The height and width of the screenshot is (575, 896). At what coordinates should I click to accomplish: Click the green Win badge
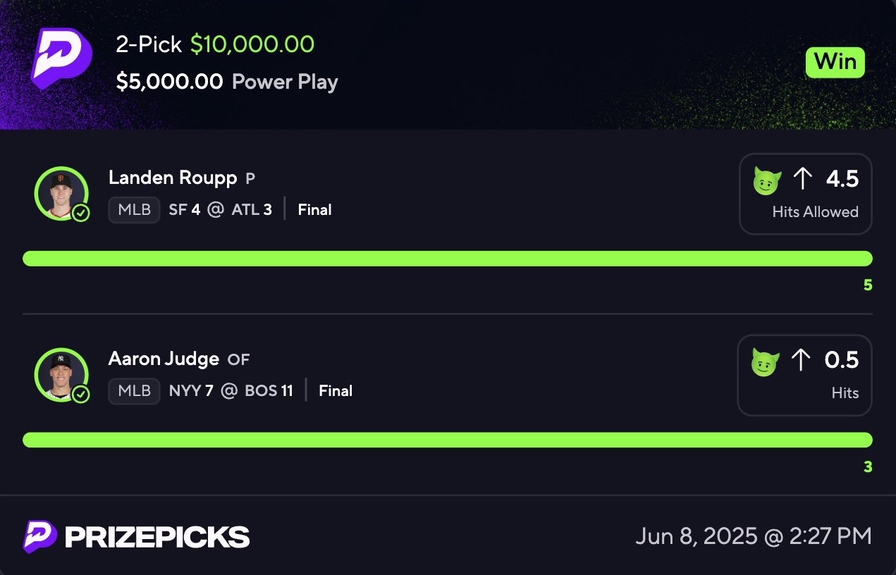click(x=835, y=62)
